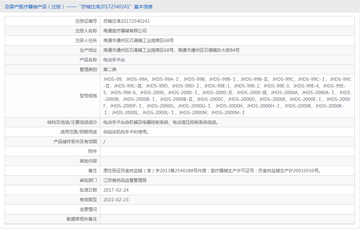Click the label 生产地址

point(88,50)
